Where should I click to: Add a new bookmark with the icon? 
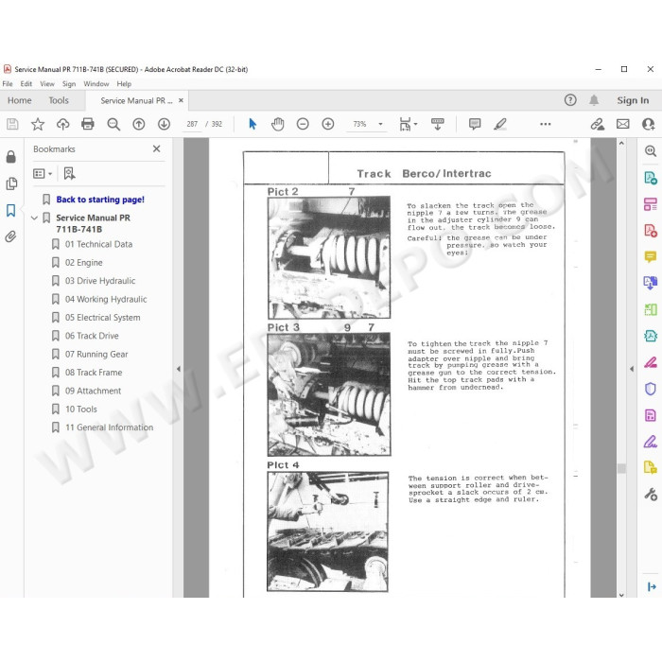(x=69, y=173)
